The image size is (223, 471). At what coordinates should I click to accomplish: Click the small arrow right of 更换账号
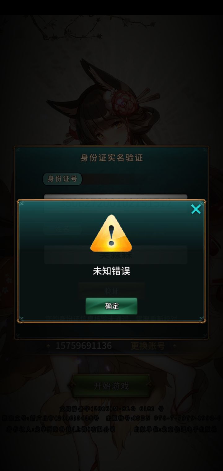point(175,346)
